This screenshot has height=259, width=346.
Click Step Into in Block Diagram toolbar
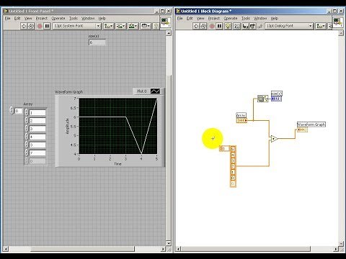click(245, 26)
